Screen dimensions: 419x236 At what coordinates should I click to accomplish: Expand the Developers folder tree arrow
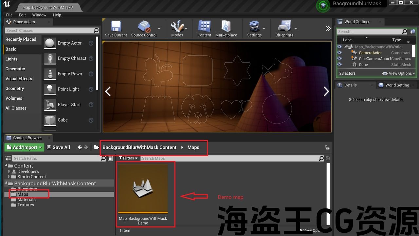click(9, 171)
